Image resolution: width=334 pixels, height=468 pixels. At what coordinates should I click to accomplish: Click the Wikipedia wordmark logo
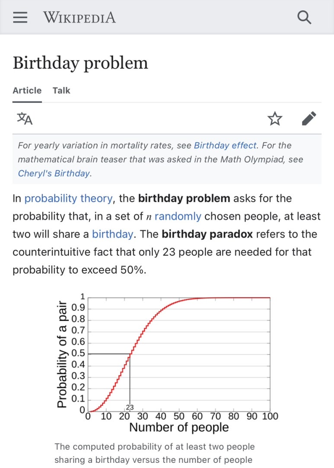[x=80, y=17]
